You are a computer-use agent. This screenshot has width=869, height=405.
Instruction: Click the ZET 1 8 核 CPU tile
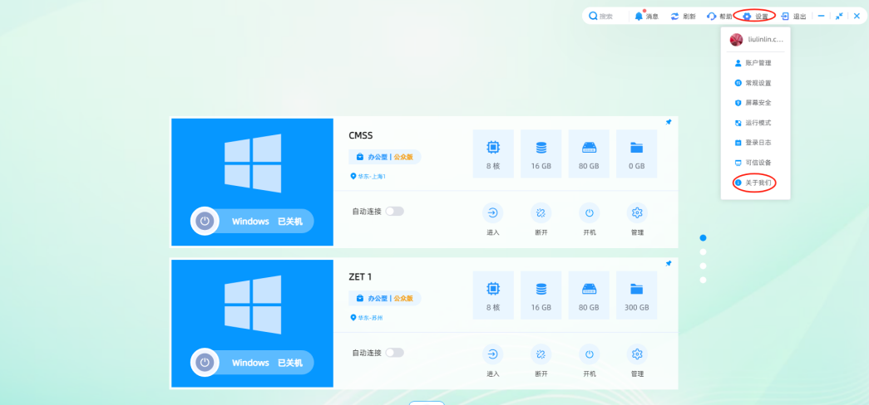click(492, 295)
